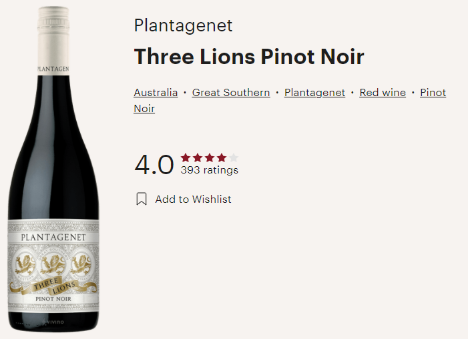The image size is (468, 339).
Task: Click the 4.0 average rating score
Action: point(154,164)
